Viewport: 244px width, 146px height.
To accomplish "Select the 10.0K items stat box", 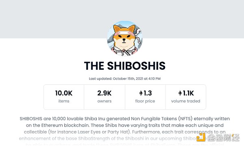I will coord(64,97).
